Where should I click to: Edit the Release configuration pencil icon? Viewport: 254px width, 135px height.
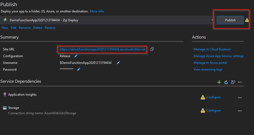click(x=76, y=56)
